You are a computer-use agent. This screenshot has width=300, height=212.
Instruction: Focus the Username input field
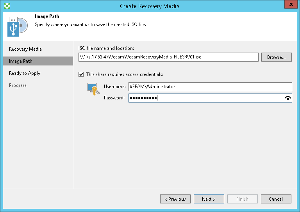click(210, 87)
